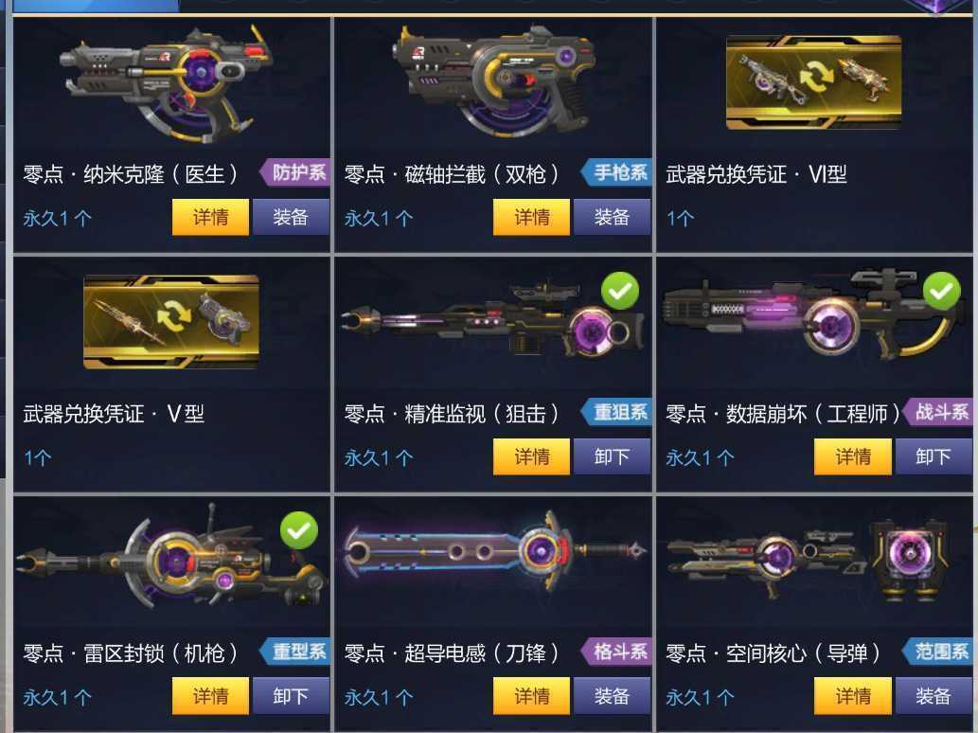Click the 武器兑换凭证·V型 voucher icon
The height and width of the screenshot is (733, 978).
coord(171,321)
